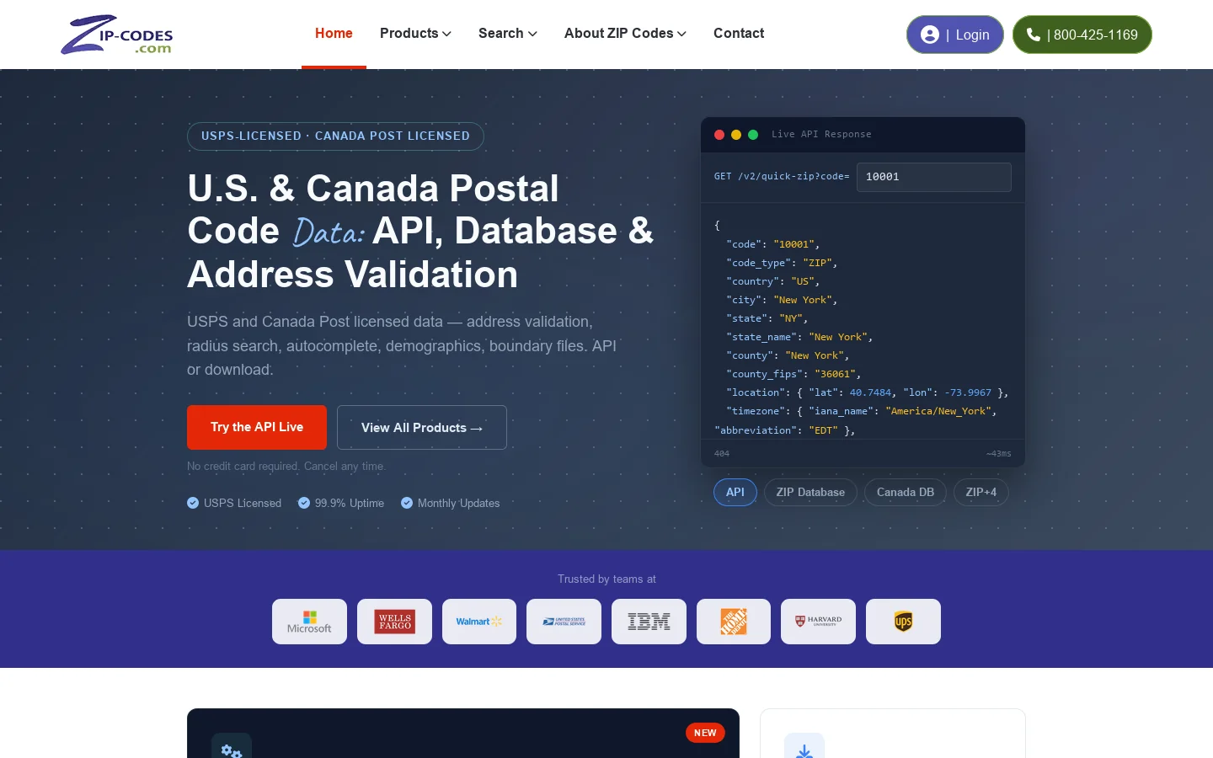This screenshot has width=1213, height=758.
Task: Expand the About ZIP Codes dropdown
Action: (625, 34)
